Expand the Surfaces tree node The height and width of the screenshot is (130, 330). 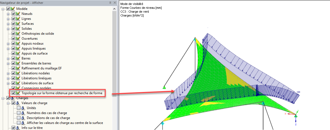pyautogui.click(x=8, y=24)
